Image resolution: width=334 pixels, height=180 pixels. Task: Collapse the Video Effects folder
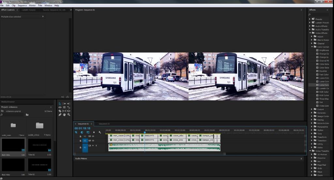(x=310, y=33)
